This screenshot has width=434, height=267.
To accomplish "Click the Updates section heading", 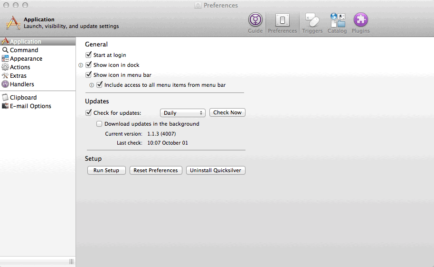I will tap(97, 101).
